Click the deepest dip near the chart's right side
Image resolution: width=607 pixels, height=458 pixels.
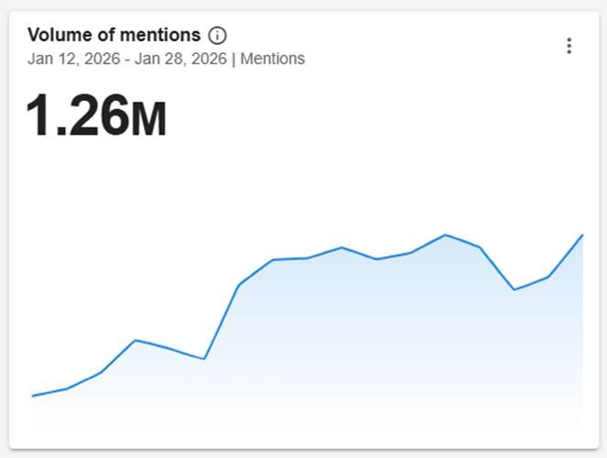tap(515, 289)
